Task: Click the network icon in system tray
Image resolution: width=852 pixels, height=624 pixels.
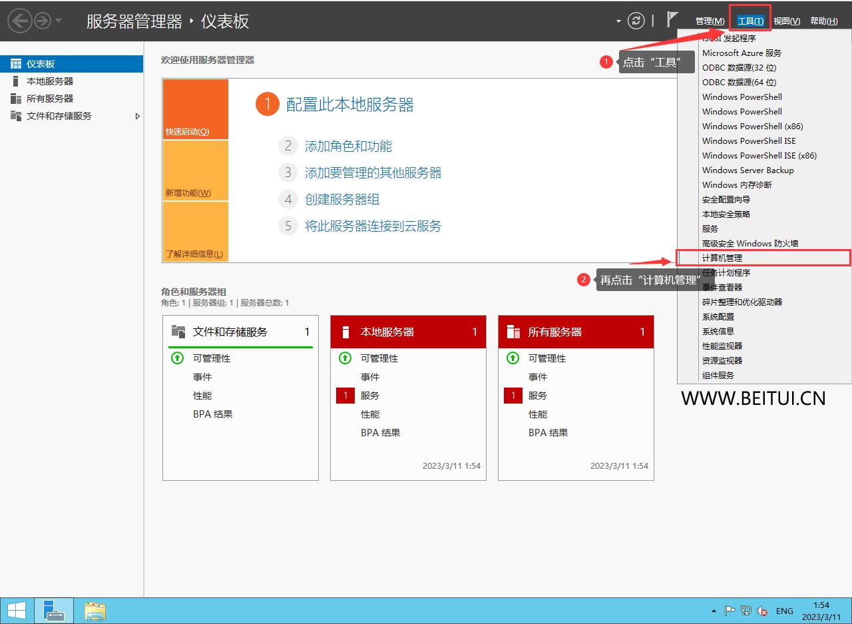Action: 746,611
